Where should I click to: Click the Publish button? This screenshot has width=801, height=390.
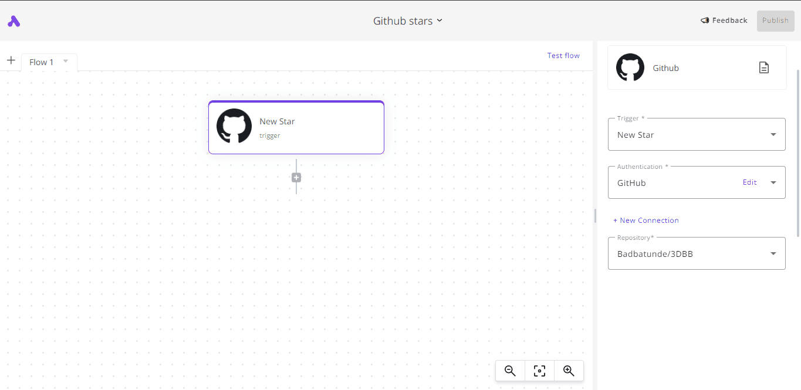775,21
